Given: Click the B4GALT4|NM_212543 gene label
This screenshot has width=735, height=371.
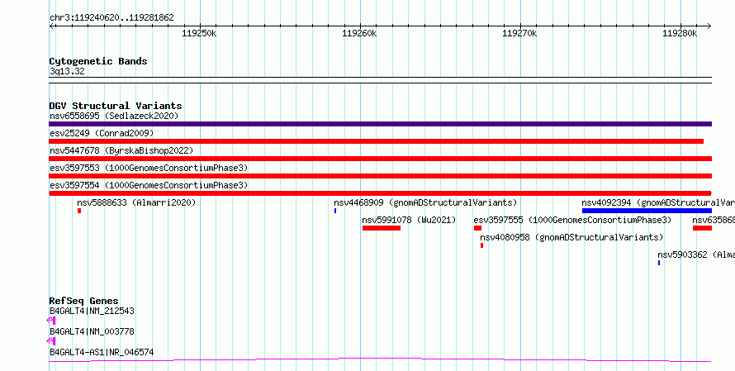Looking at the screenshot, I should click(x=92, y=311).
